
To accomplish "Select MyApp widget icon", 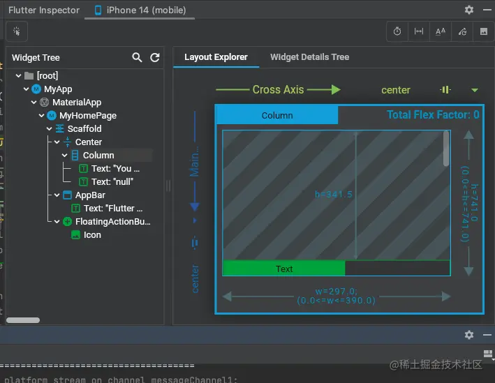I will 36,89.
